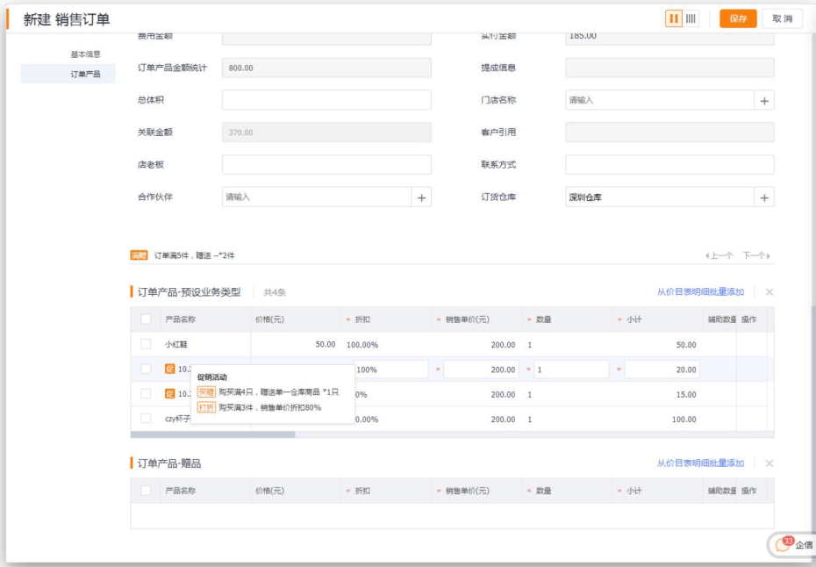Switch to four-column layout icon
Viewport: 816px width, 567px height.
click(x=691, y=18)
